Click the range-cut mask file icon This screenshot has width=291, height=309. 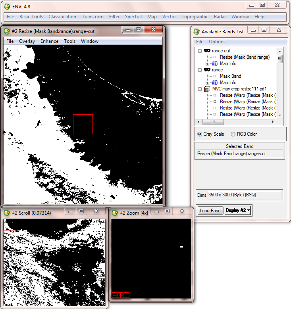point(207,51)
